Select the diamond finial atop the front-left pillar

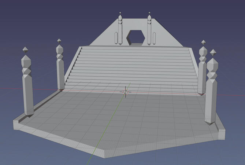click(25, 49)
